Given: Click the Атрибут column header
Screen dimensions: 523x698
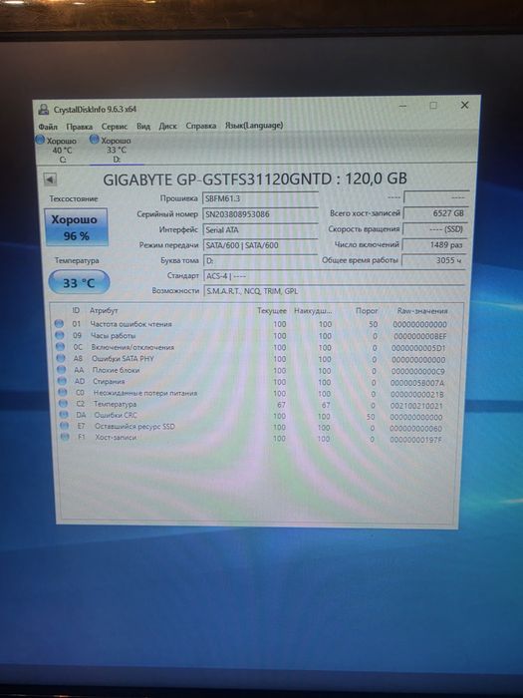Looking at the screenshot, I should [x=104, y=311].
